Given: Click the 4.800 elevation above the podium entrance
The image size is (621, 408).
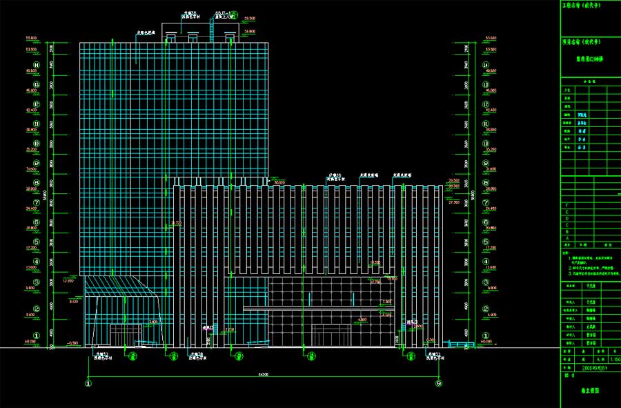Looking at the screenshot, I should [362, 319].
